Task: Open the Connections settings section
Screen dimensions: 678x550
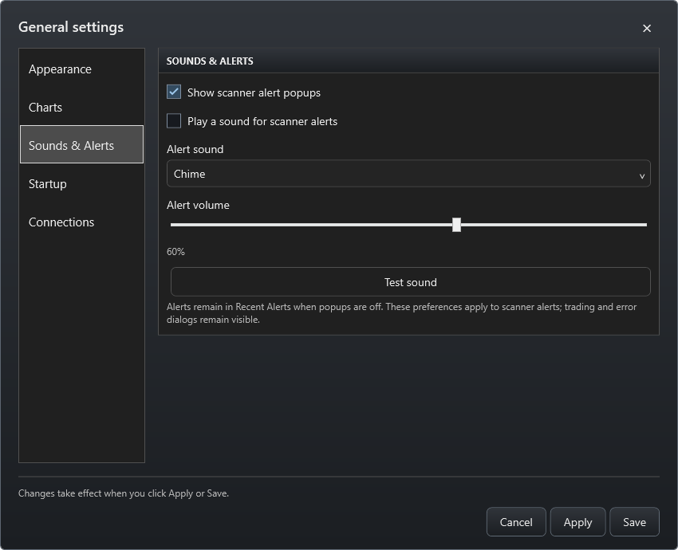Action: (81, 222)
